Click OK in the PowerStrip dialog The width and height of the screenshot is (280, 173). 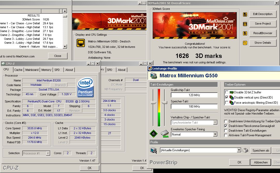point(239,162)
